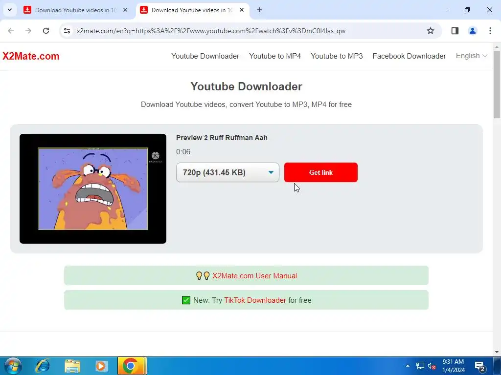This screenshot has height=375, width=501.
Task: Open Youtube to MP4 menu item
Action: [275, 56]
